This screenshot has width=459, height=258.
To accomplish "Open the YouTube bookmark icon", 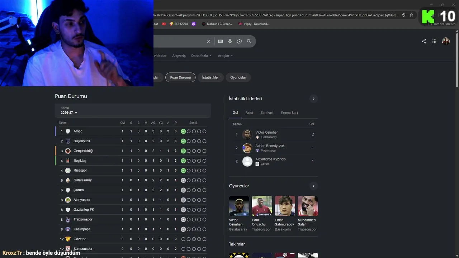I will pyautogui.click(x=164, y=24).
